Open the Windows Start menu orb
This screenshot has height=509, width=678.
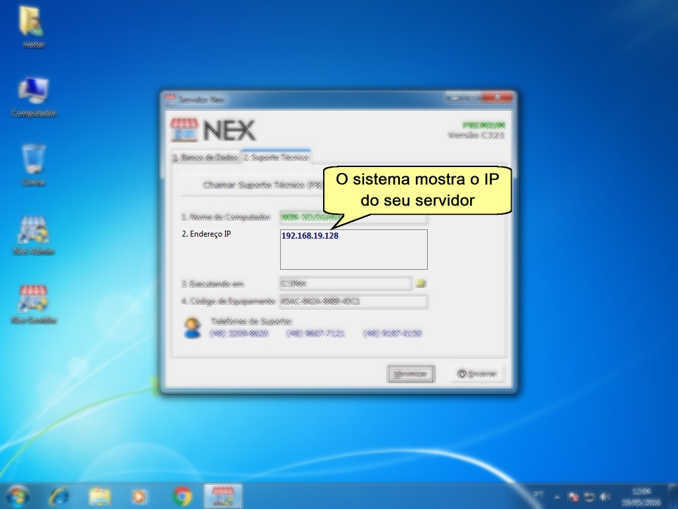coord(18,496)
